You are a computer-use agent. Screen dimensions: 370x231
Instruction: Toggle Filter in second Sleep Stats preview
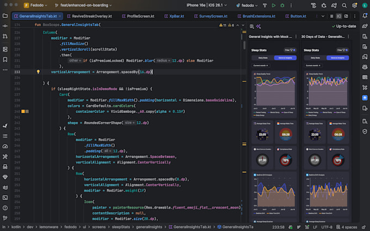pos(342,50)
